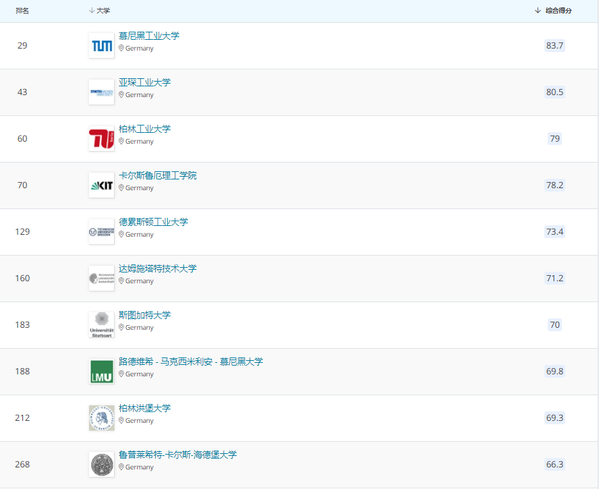Screen dimensions: 599x489
Task: Click the red TU Berlin logo
Action: click(101, 139)
